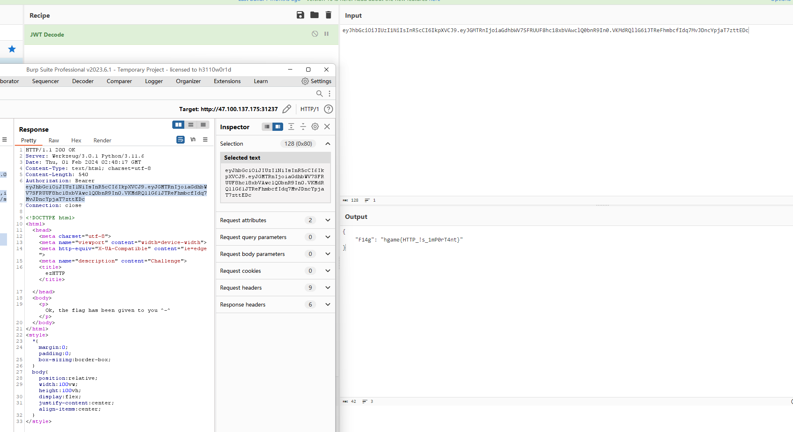Dock Inspector with the highlighted layout icon
Viewport: 793px width, 432px height.
[278, 127]
